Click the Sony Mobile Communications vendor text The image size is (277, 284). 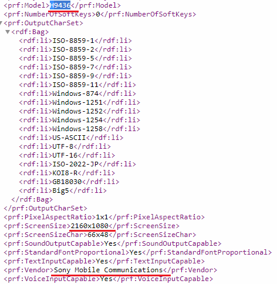click(109, 270)
